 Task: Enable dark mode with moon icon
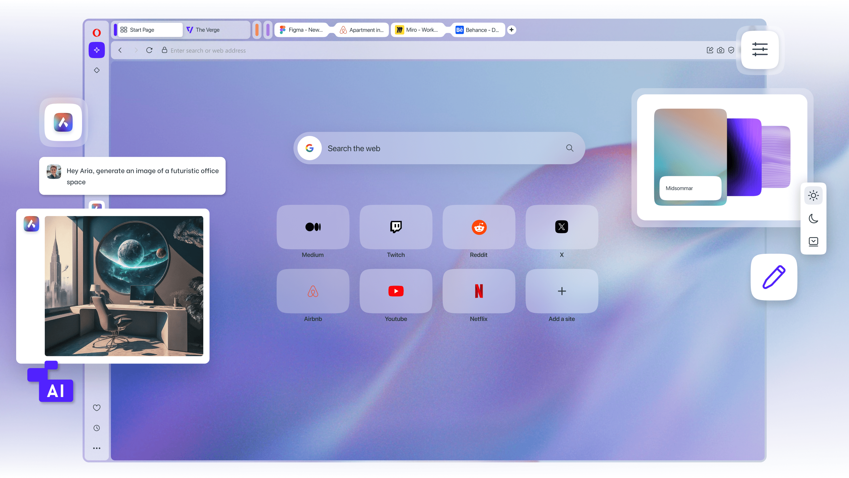[813, 219]
